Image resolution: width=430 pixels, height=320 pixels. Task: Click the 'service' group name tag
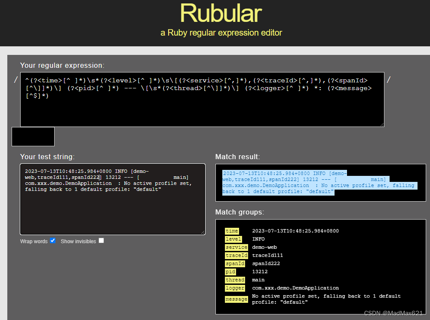pos(236,247)
